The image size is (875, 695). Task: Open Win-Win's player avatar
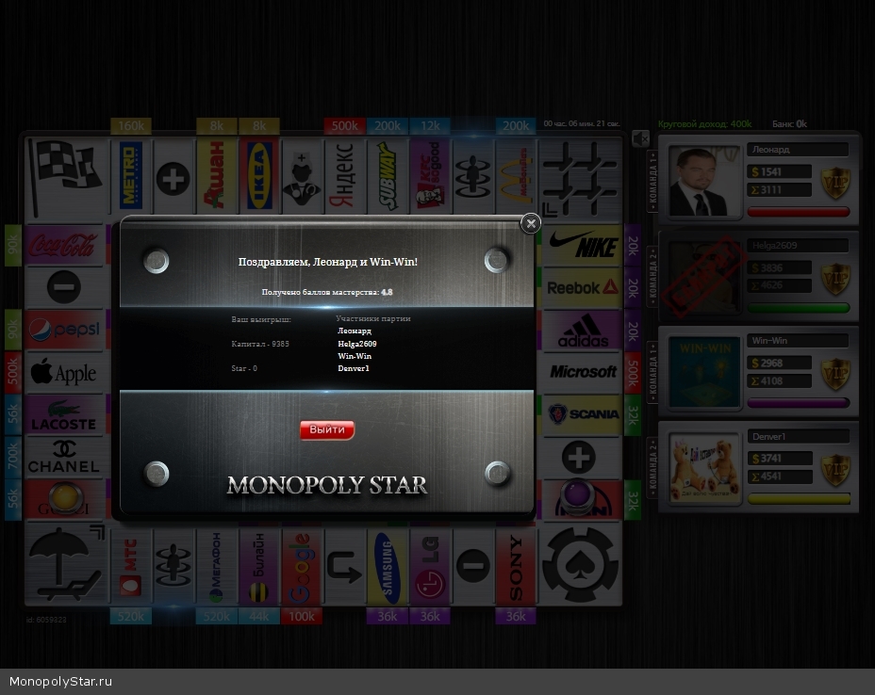pyautogui.click(x=704, y=372)
